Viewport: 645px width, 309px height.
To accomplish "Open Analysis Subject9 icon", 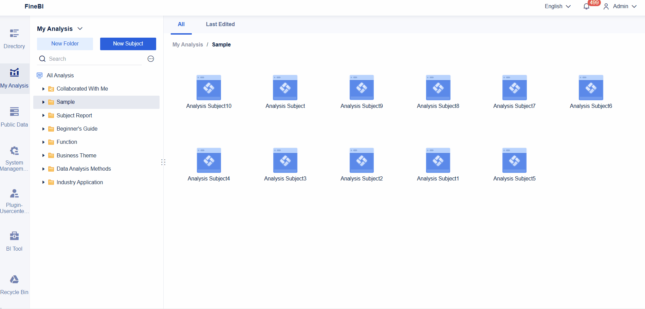I will [x=362, y=88].
